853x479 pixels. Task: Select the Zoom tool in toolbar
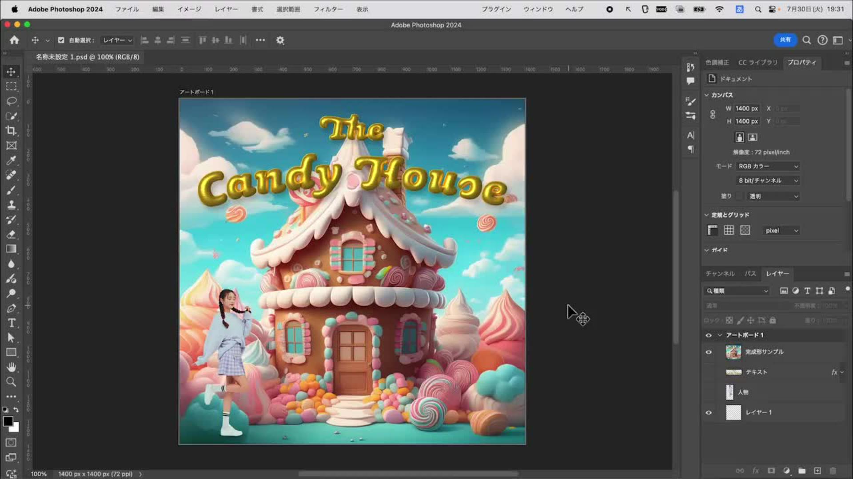11,382
